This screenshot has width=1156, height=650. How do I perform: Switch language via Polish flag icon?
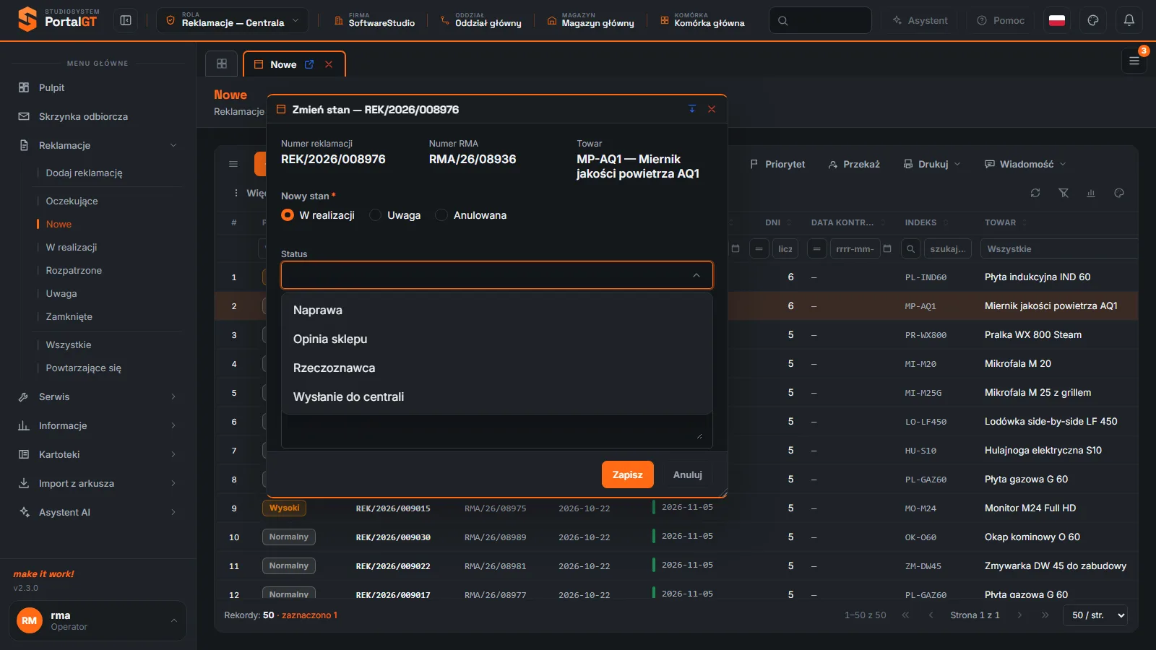pyautogui.click(x=1057, y=20)
